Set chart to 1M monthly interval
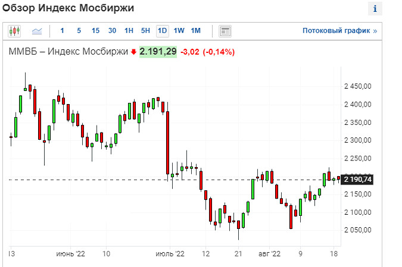 coord(196,31)
